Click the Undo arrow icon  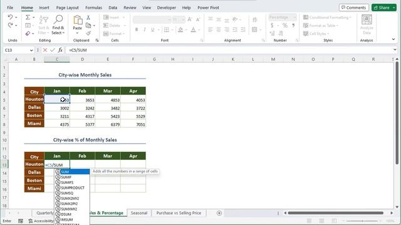pos(10,17)
